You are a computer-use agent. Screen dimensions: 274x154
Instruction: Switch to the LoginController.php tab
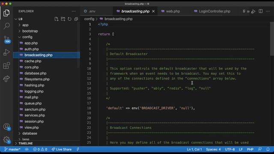tap(214, 12)
